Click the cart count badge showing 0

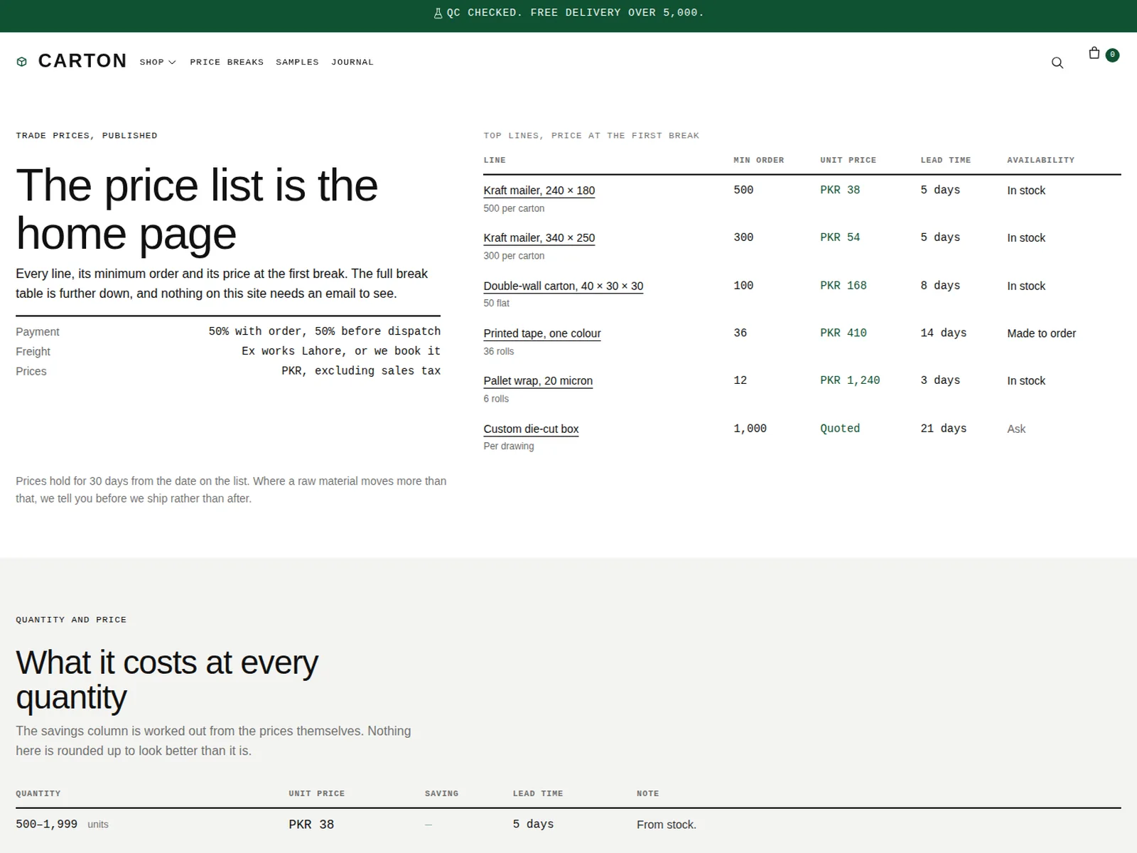(1112, 55)
